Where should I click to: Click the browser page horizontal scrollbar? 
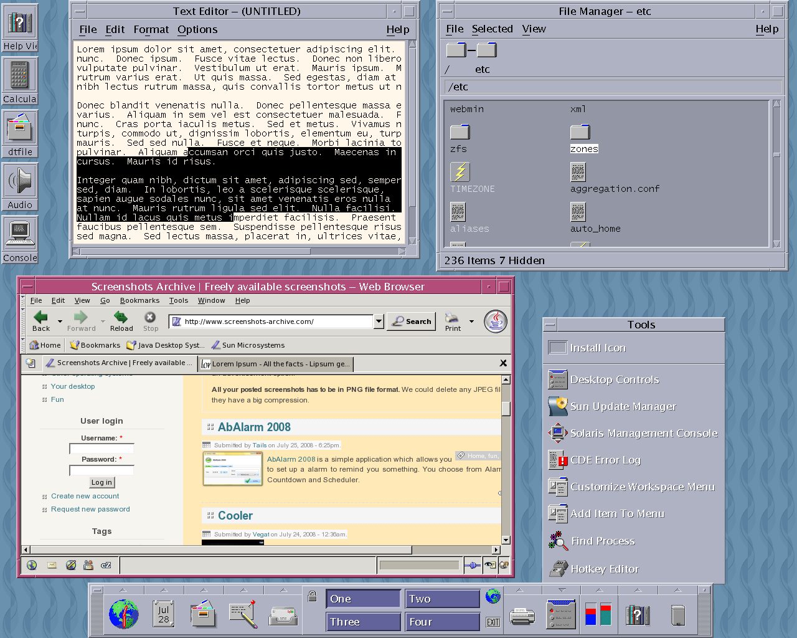[x=221, y=550]
